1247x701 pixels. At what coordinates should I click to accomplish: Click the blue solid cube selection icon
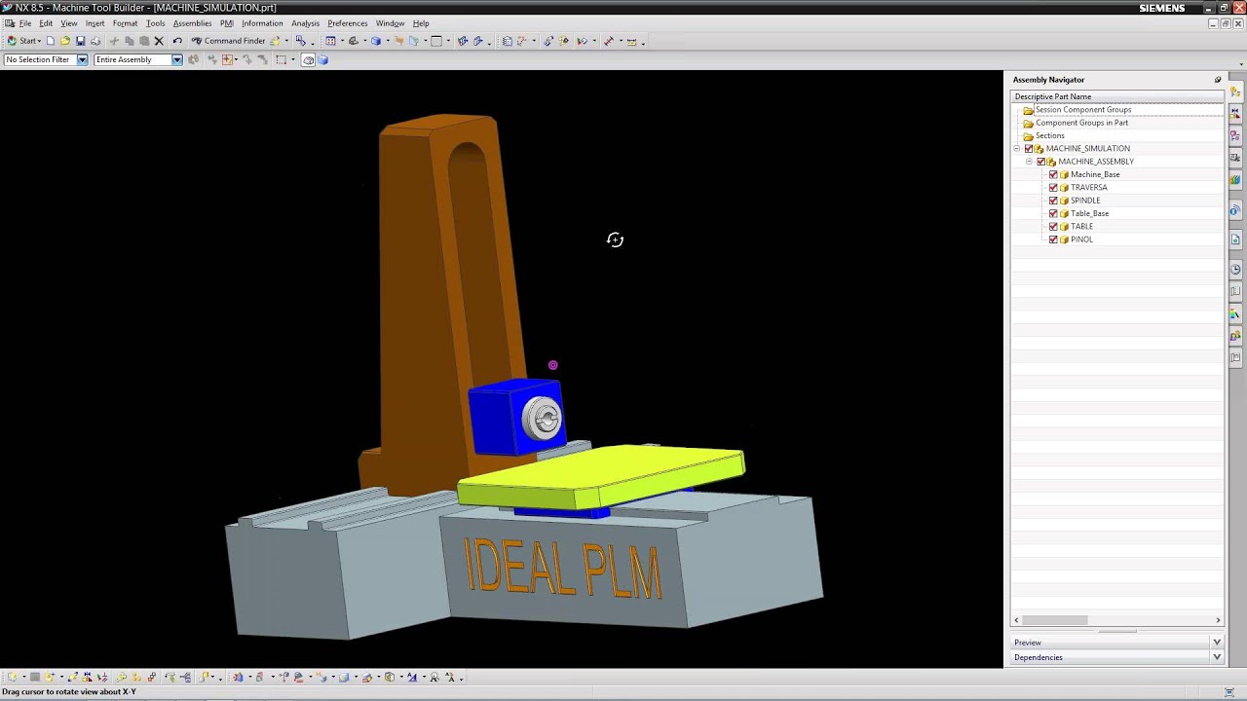click(x=322, y=59)
